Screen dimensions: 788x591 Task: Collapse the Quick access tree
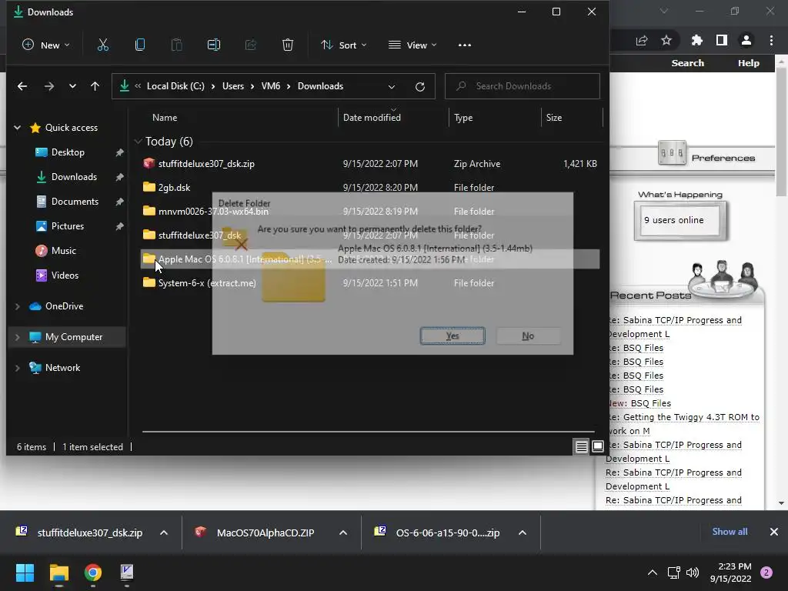(17, 128)
